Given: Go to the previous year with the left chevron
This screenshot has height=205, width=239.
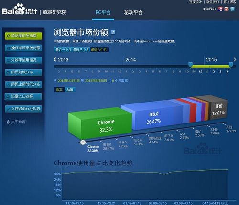Looking at the screenshot, I should pyautogui.click(x=55, y=59).
